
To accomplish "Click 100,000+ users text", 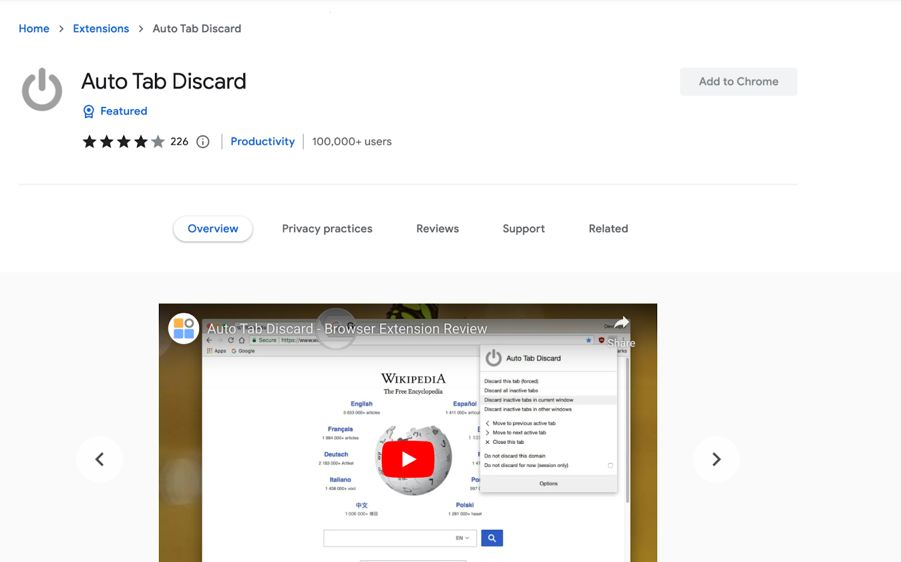I will point(352,142).
